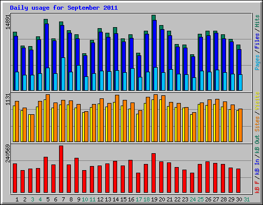Click the blue Files bar for day 19

point(155,44)
